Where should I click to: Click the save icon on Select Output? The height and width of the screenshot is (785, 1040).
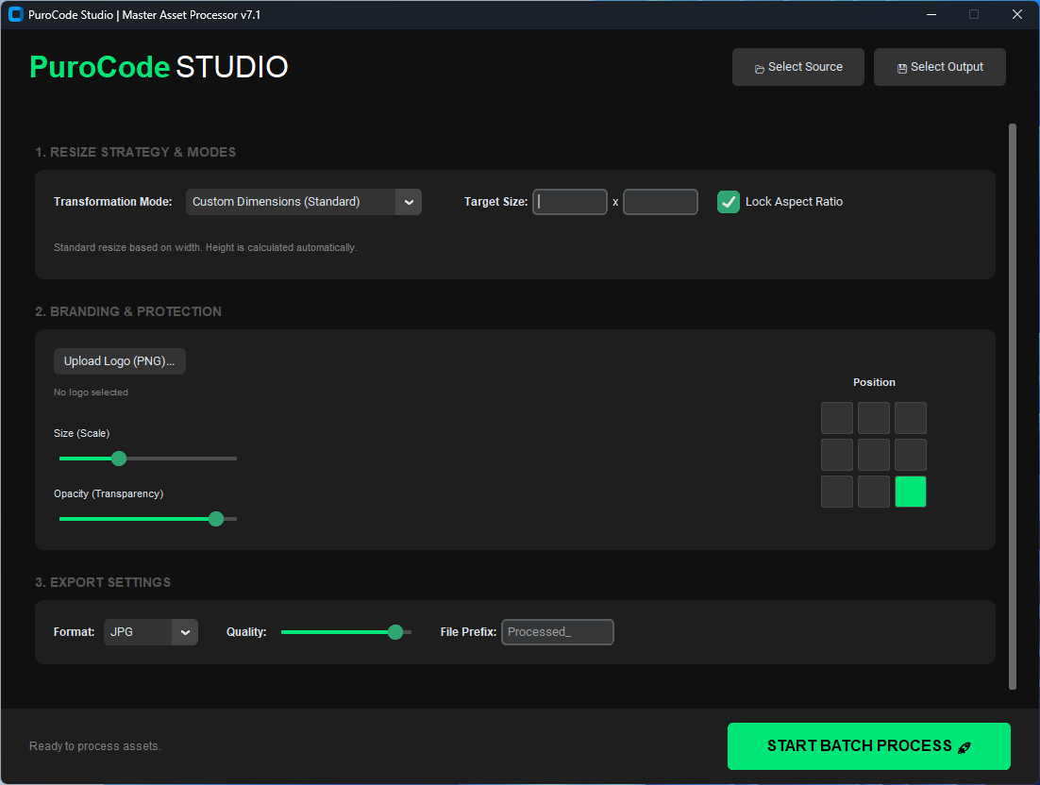[902, 67]
